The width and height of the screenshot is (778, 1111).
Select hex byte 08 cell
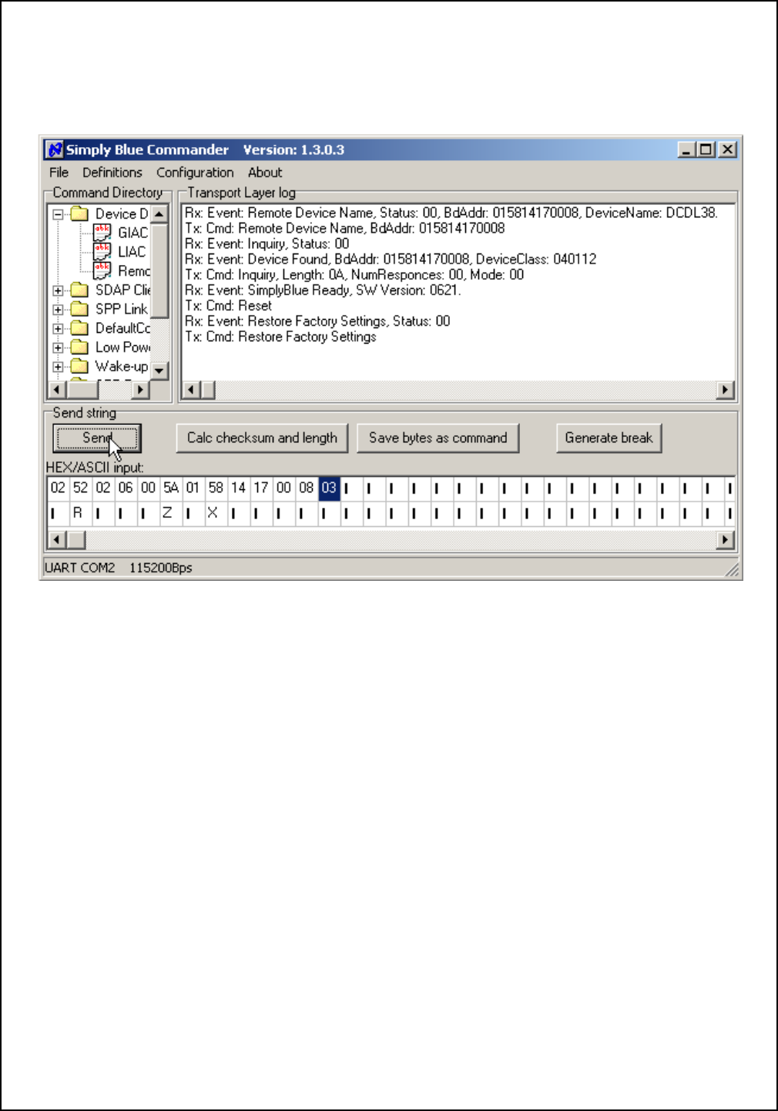pyautogui.click(x=307, y=488)
